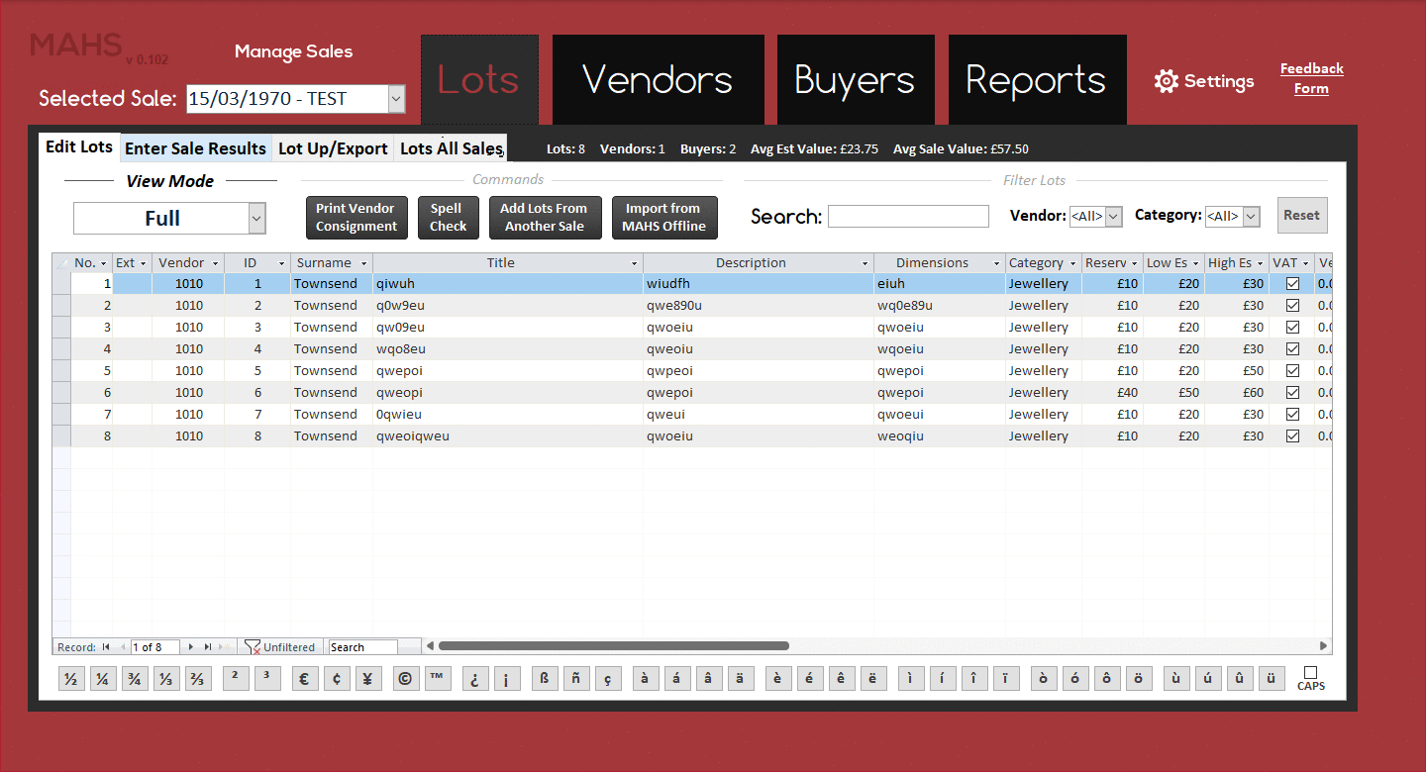Switch to Enter Sale Results tab

coord(195,148)
